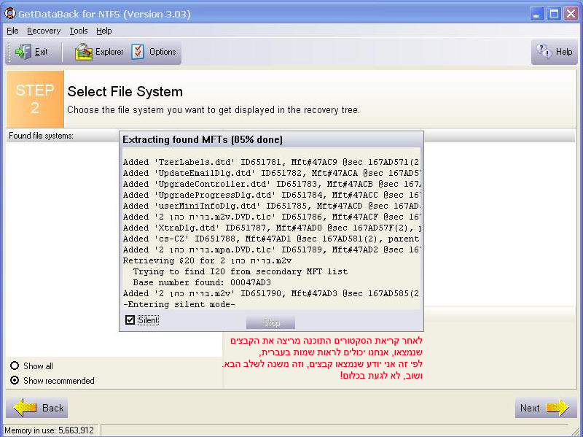Minimize the GetDataBack window
This screenshot has width=583, height=437.
pos(536,14)
